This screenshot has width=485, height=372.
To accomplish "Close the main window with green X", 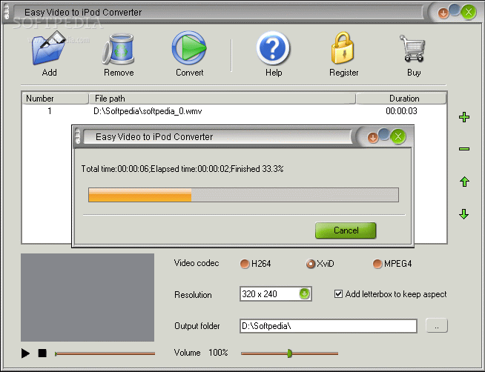I will (x=469, y=12).
